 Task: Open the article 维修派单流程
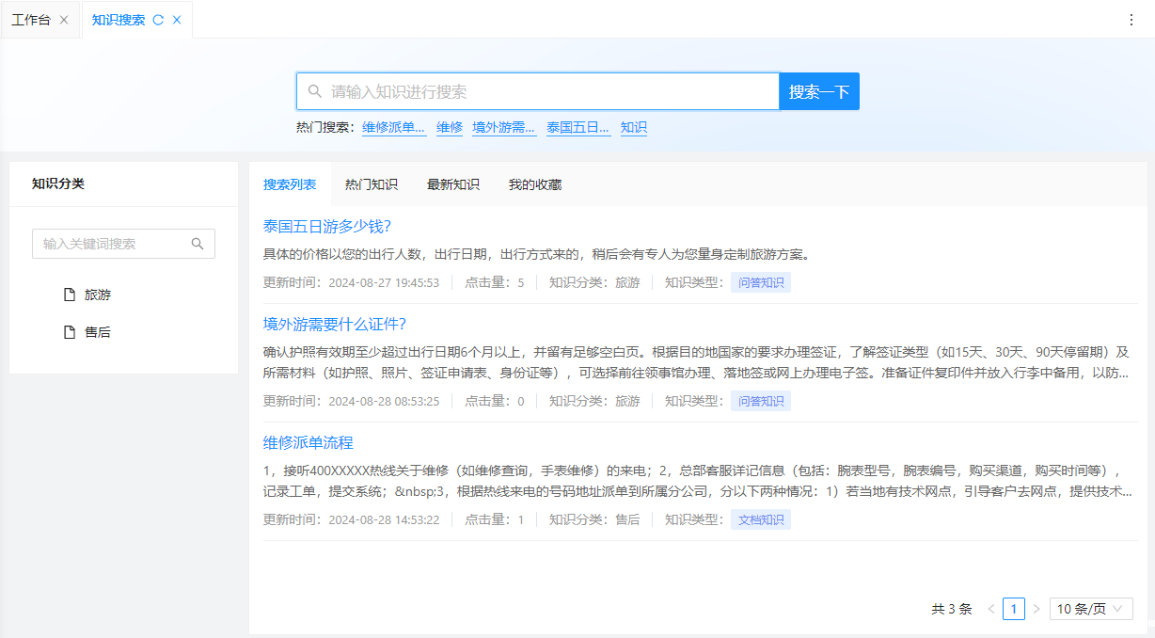pos(309,442)
